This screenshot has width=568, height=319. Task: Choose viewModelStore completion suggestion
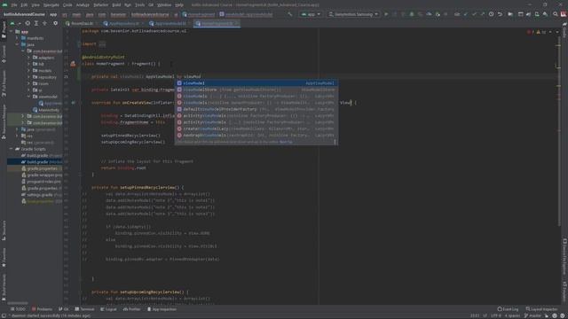point(256,89)
